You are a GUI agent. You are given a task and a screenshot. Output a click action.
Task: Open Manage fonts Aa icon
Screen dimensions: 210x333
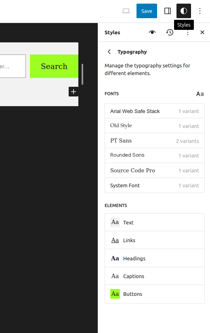point(200,94)
